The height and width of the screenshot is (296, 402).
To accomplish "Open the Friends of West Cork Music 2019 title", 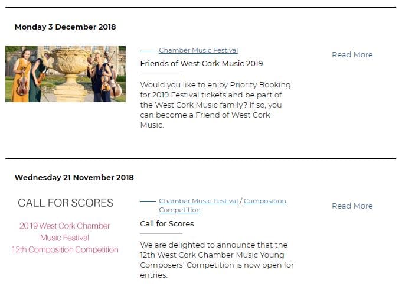I will pyautogui.click(x=201, y=64).
